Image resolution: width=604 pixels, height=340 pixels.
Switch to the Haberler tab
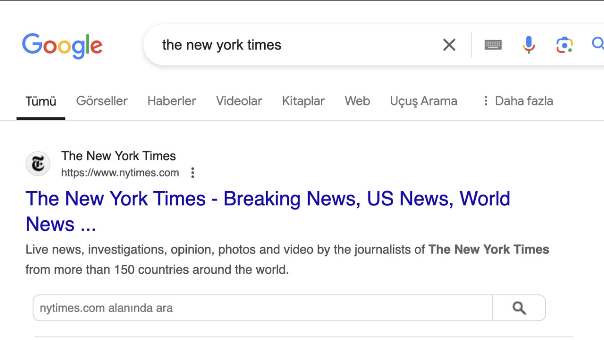point(172,101)
